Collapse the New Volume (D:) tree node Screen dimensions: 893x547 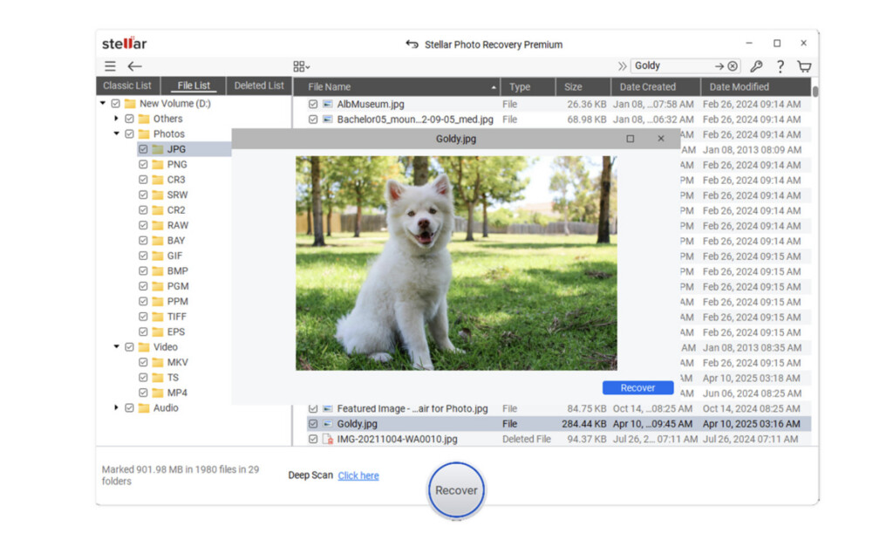coord(103,103)
